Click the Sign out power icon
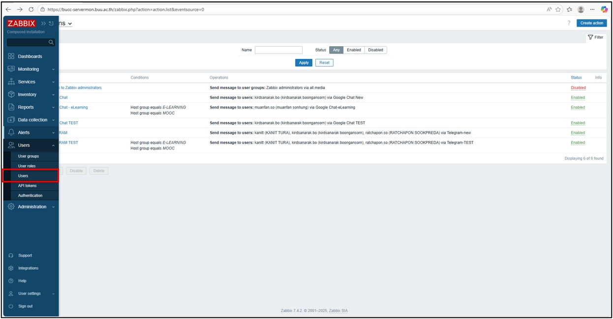 11,306
